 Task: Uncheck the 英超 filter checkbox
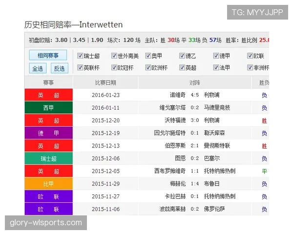(x=182, y=68)
